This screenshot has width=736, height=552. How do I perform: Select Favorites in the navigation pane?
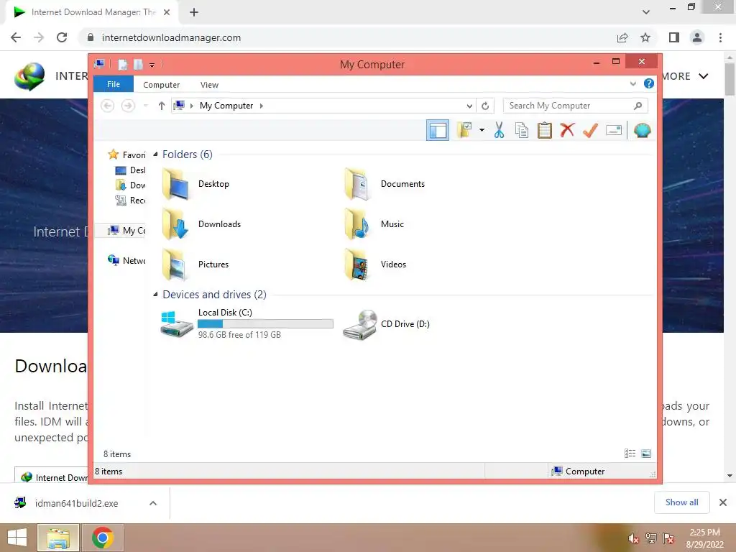point(126,155)
